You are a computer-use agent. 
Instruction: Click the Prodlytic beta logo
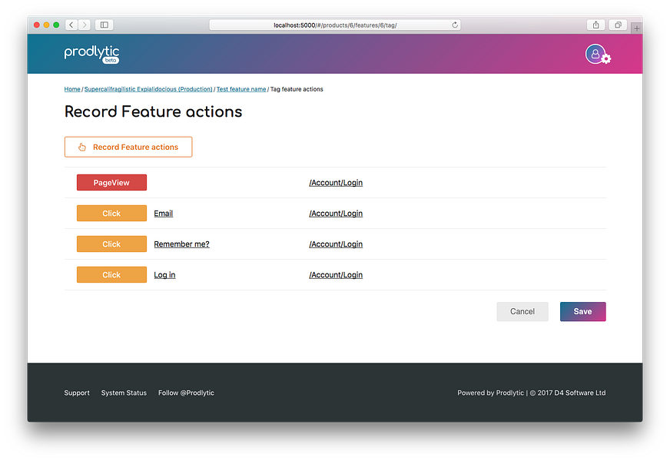pos(91,54)
